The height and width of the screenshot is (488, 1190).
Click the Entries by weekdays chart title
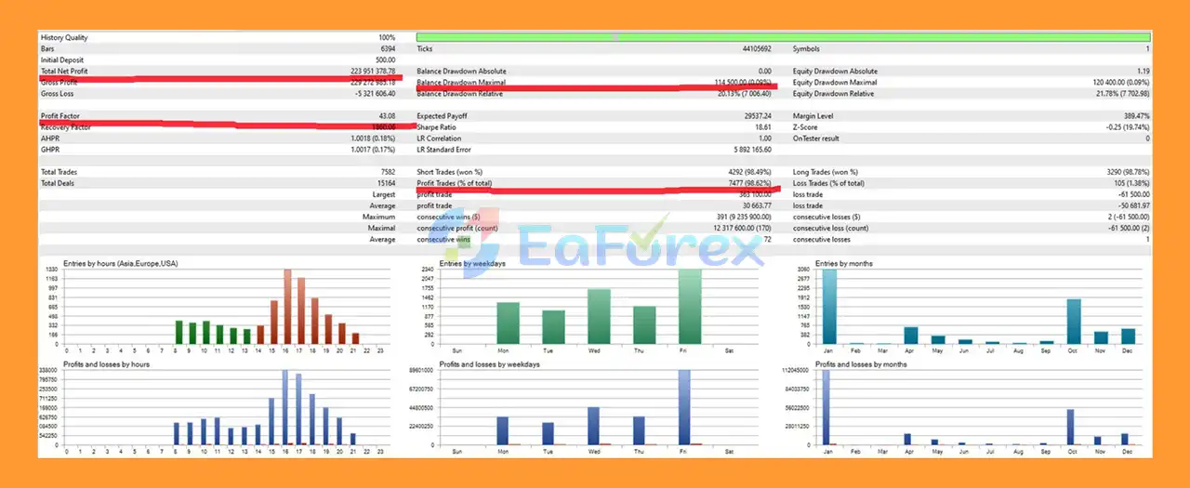click(472, 264)
